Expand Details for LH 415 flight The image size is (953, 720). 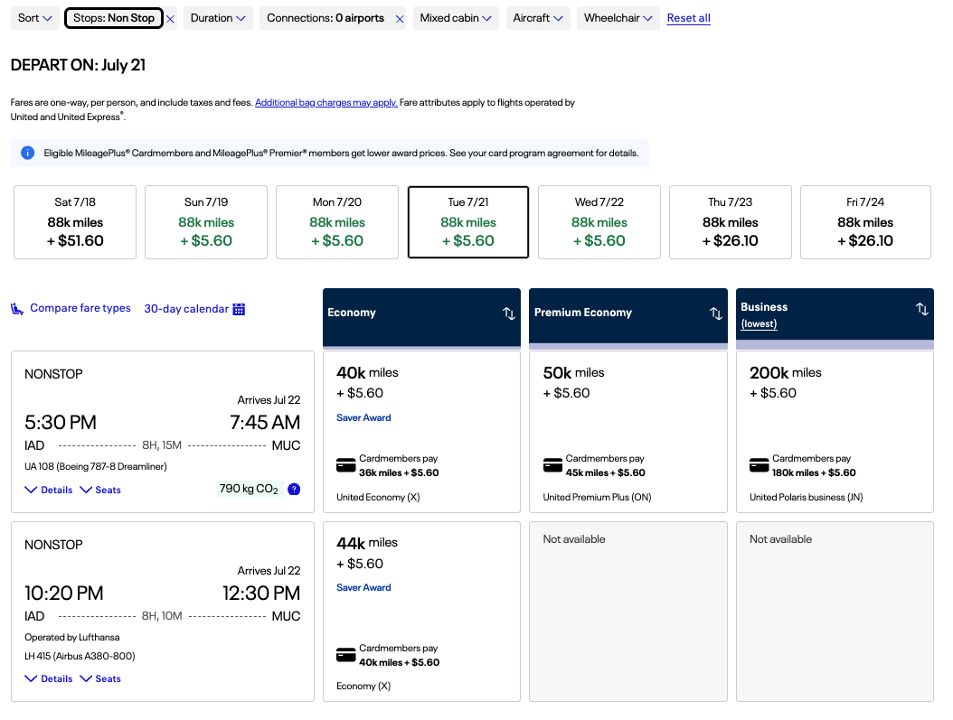pos(49,678)
